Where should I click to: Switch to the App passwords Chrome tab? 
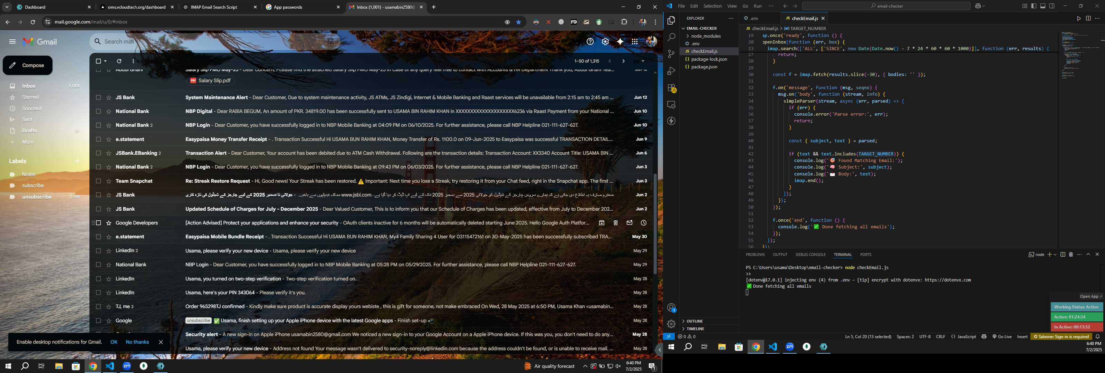coord(303,7)
